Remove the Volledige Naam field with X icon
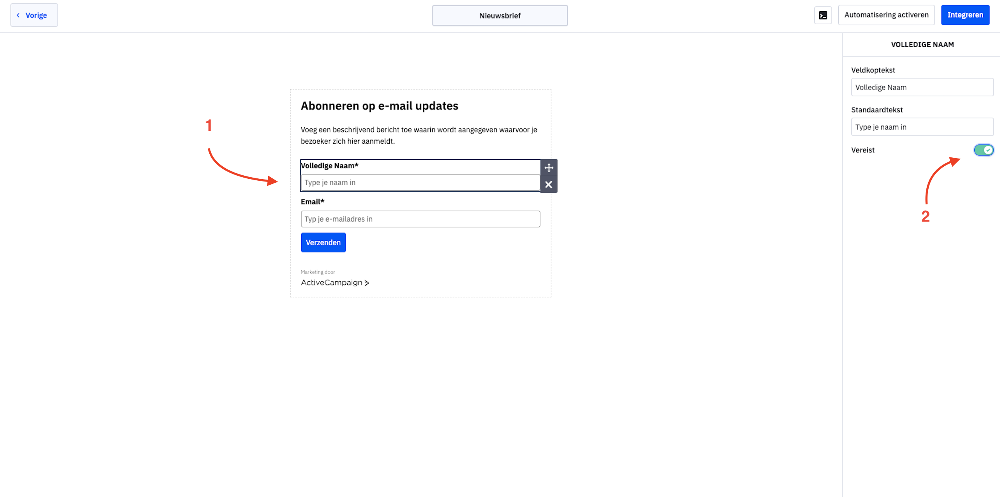This screenshot has height=497, width=1000. (x=549, y=185)
